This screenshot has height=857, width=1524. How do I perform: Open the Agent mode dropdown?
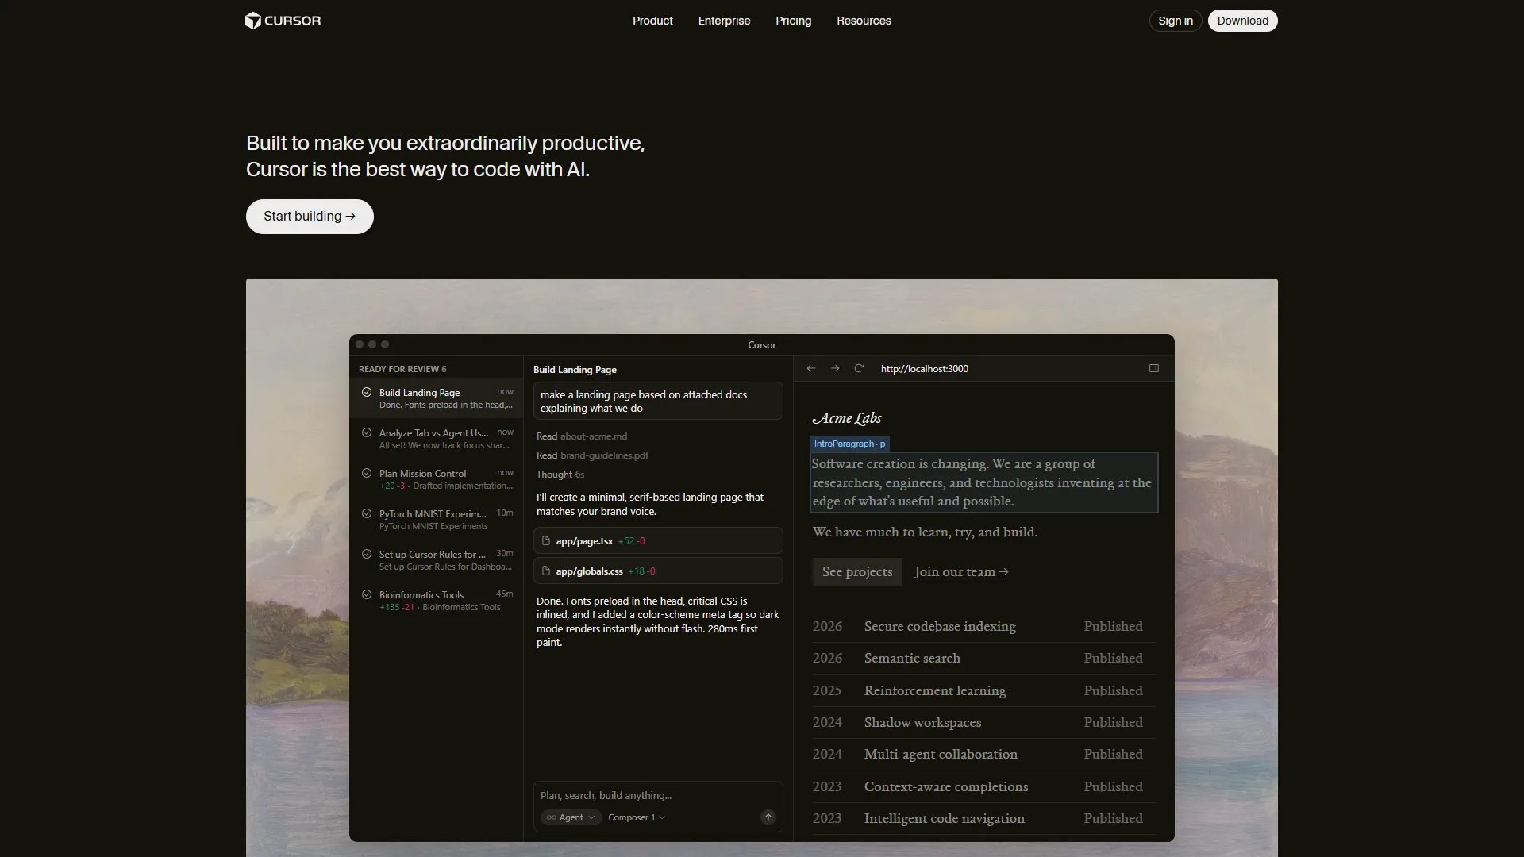[571, 817]
